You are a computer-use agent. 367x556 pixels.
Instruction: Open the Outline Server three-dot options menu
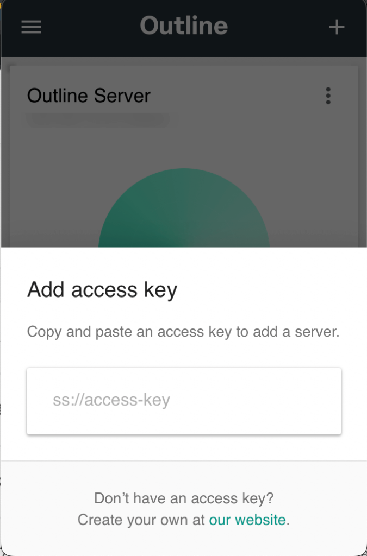click(x=328, y=96)
